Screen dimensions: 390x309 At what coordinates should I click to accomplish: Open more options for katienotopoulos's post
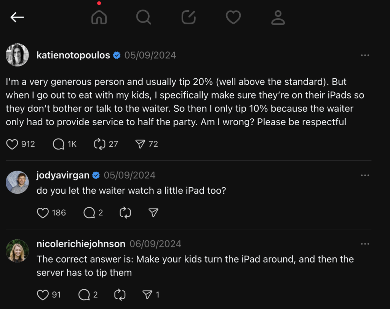coord(365,55)
